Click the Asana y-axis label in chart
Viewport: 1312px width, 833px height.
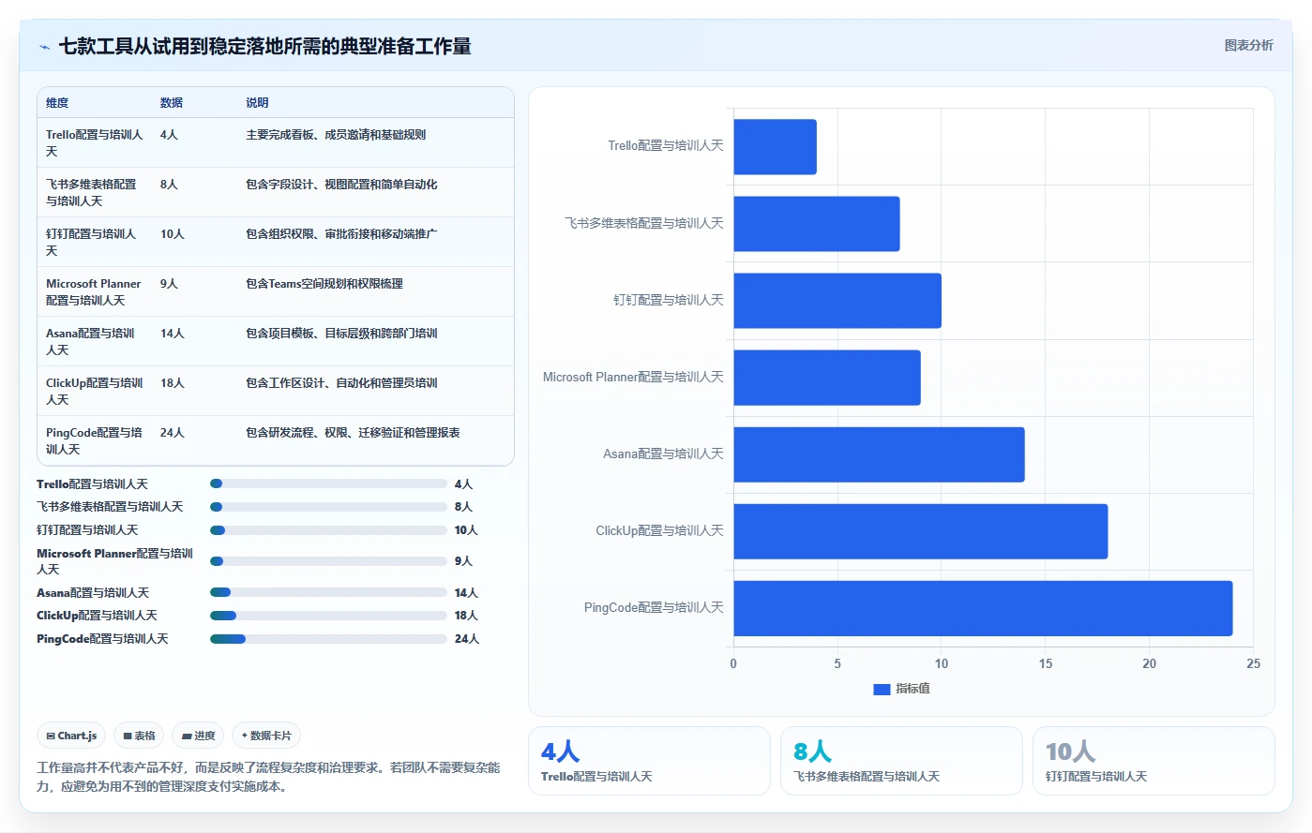click(x=663, y=454)
